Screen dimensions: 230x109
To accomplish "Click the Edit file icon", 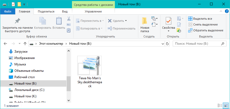I will (179, 24).
